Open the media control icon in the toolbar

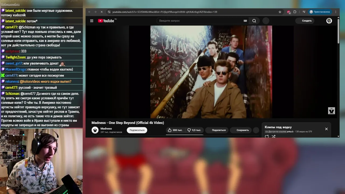[x=304, y=12]
